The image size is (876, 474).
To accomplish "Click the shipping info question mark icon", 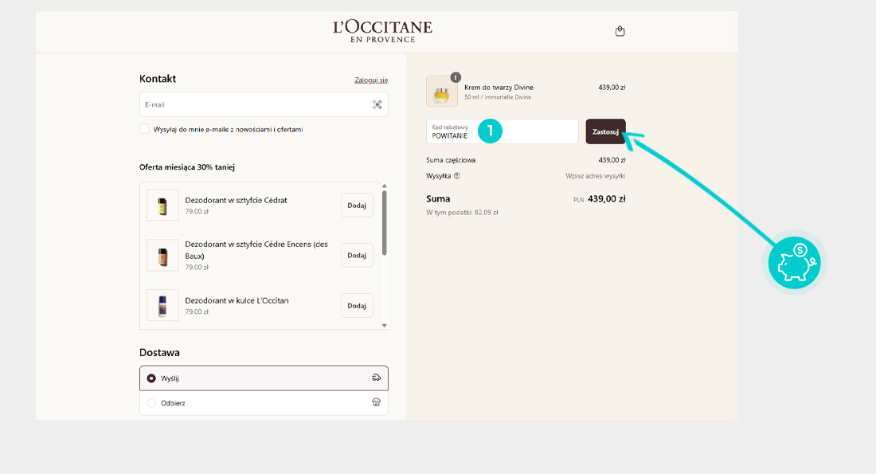I will pyautogui.click(x=456, y=175).
